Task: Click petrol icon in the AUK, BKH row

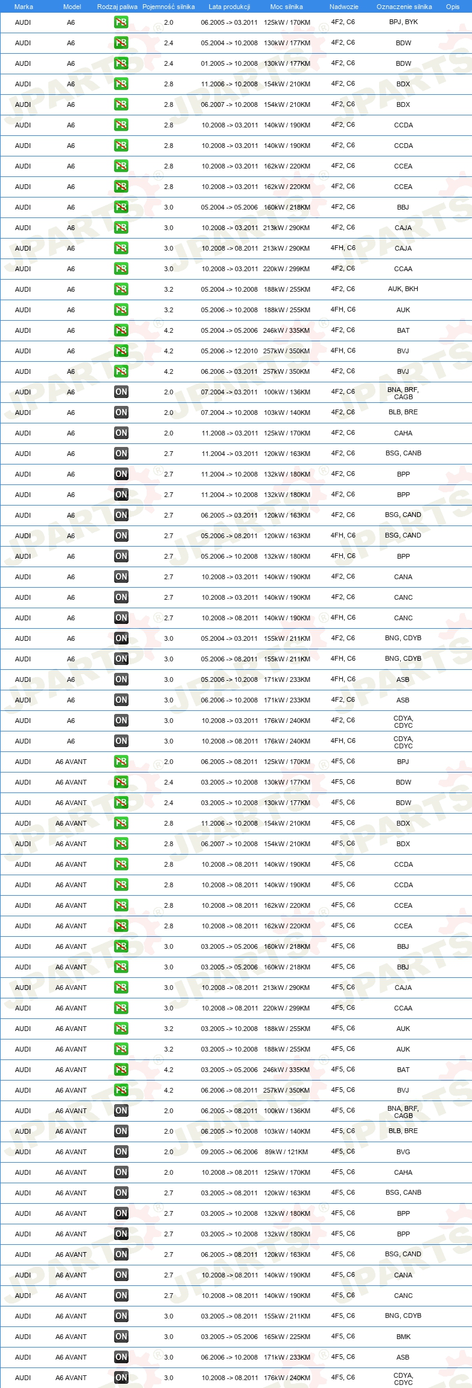Action: pos(121,289)
